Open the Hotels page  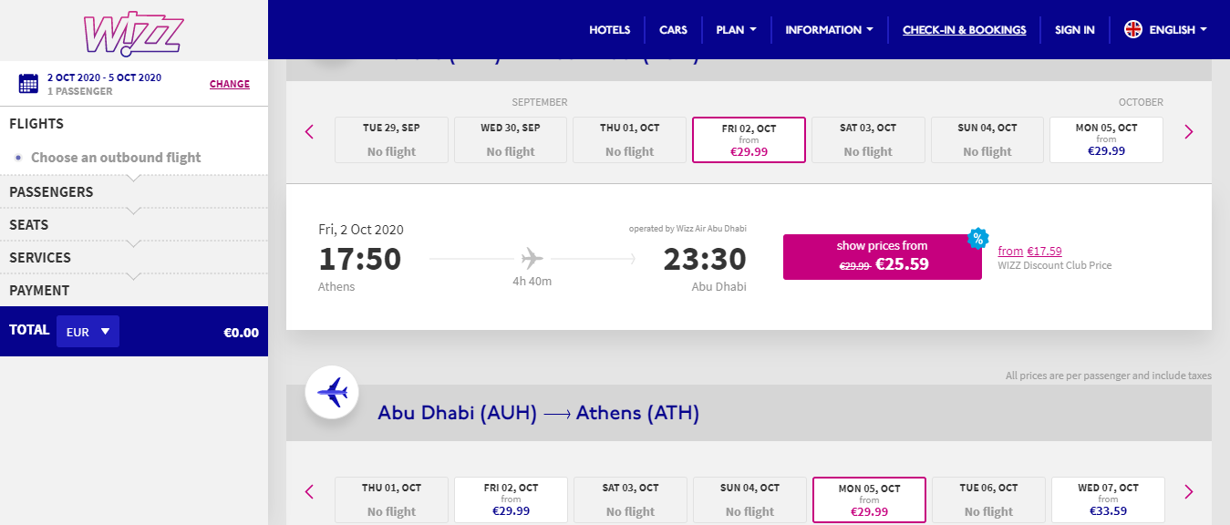pos(609,30)
